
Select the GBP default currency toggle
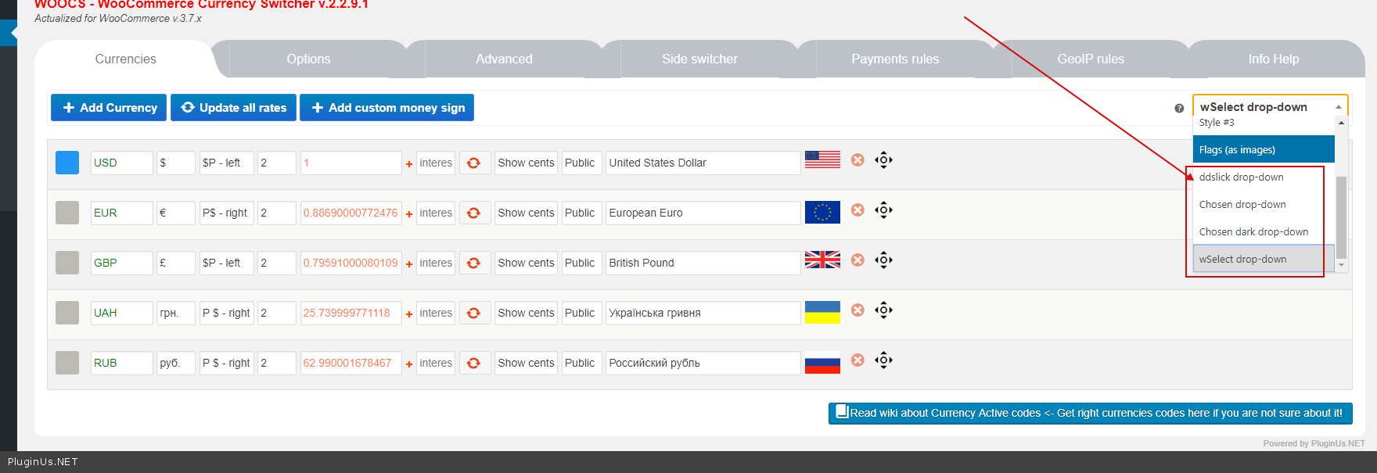[67, 263]
